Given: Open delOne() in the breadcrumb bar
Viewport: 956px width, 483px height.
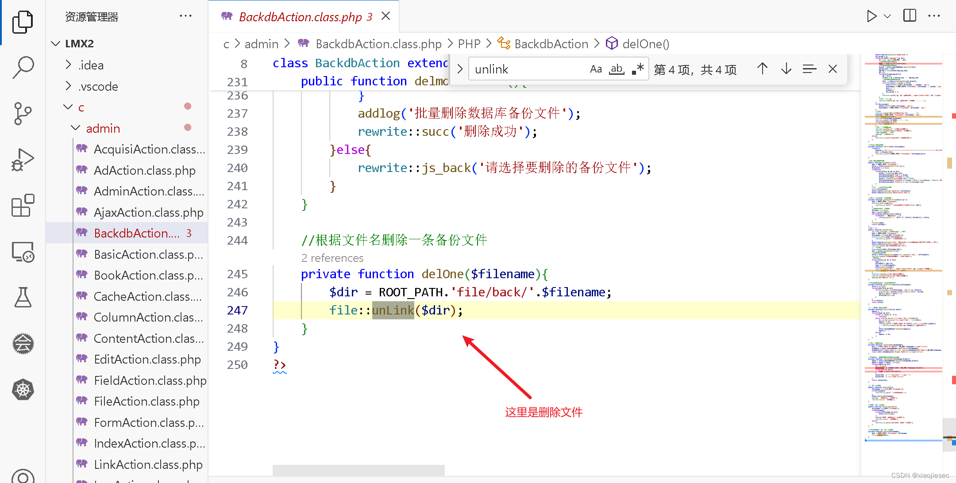Looking at the screenshot, I should click(x=646, y=43).
